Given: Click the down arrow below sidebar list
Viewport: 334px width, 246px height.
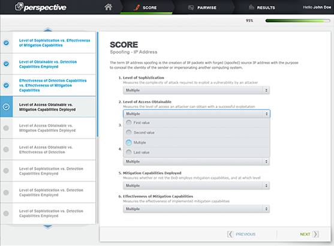Looking at the screenshot, I should click(x=48, y=227).
